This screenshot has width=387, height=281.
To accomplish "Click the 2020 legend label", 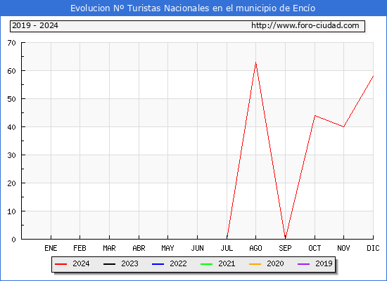I will 275,263.
